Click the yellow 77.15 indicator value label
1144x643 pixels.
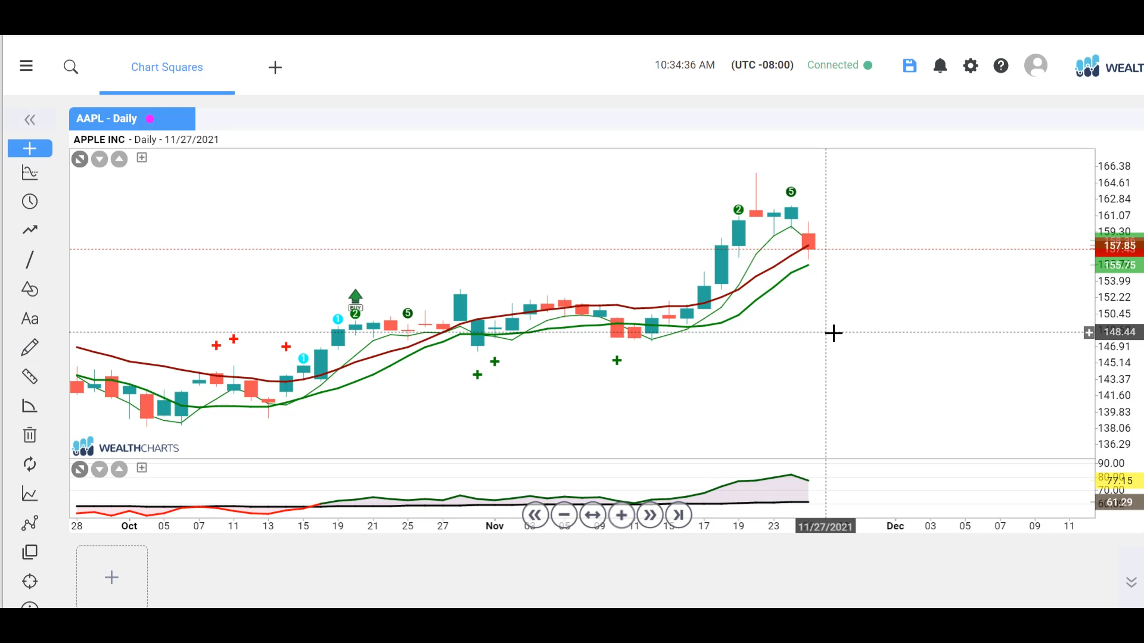1119,480
